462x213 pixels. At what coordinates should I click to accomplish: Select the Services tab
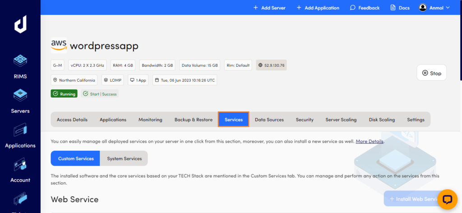[x=234, y=120]
